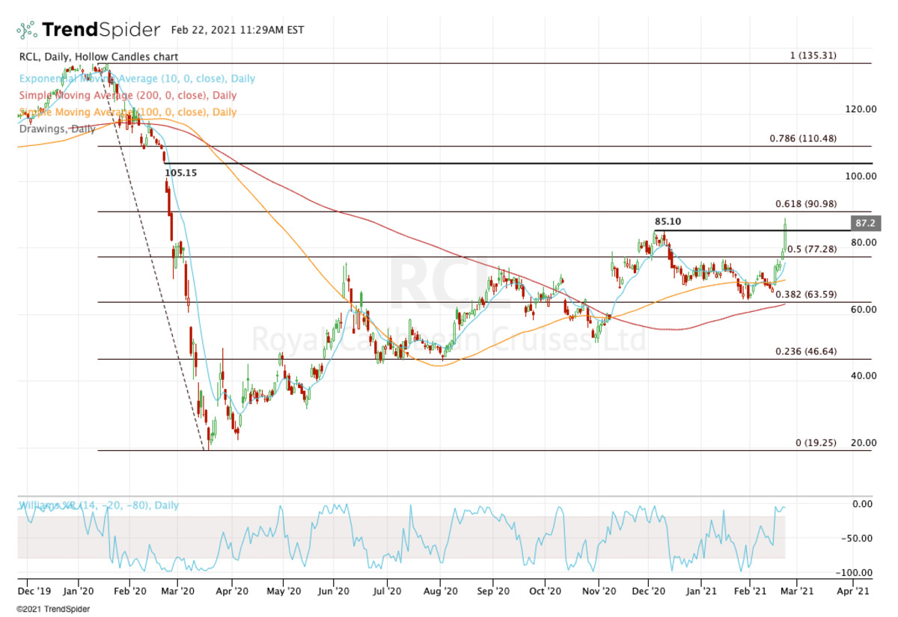Image resolution: width=898 pixels, height=617 pixels.
Task: Toggle the Exponential Moving Average (10) legend entry
Action: click(x=135, y=78)
